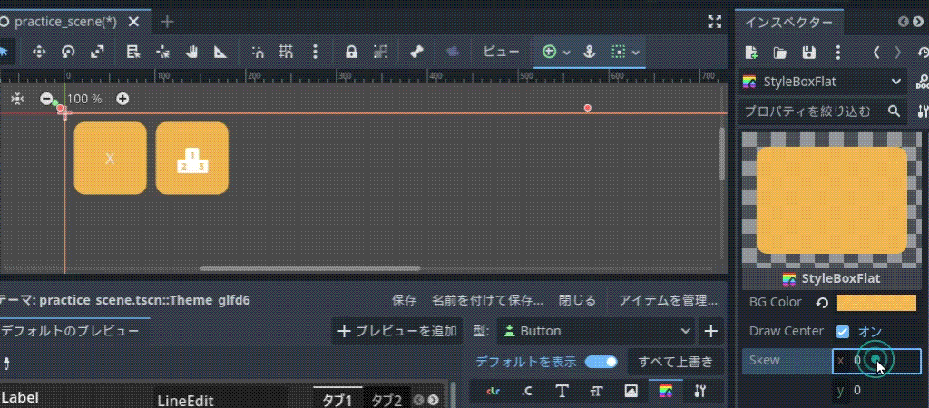The width and height of the screenshot is (929, 408).
Task: Open the StyleBox items tab icon
Action: coord(666,391)
